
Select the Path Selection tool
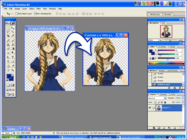[8, 57]
